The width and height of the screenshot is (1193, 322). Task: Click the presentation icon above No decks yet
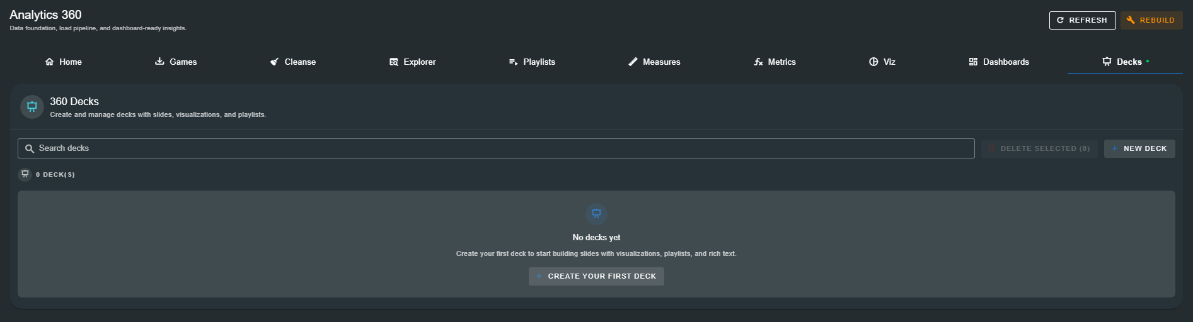click(596, 214)
